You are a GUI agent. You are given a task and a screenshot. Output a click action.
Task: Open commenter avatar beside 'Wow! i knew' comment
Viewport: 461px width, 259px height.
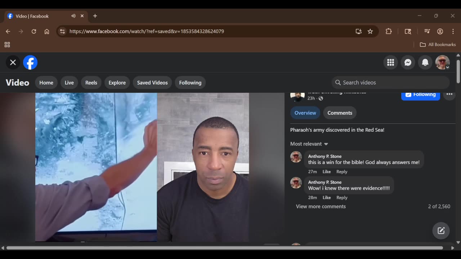(296, 183)
